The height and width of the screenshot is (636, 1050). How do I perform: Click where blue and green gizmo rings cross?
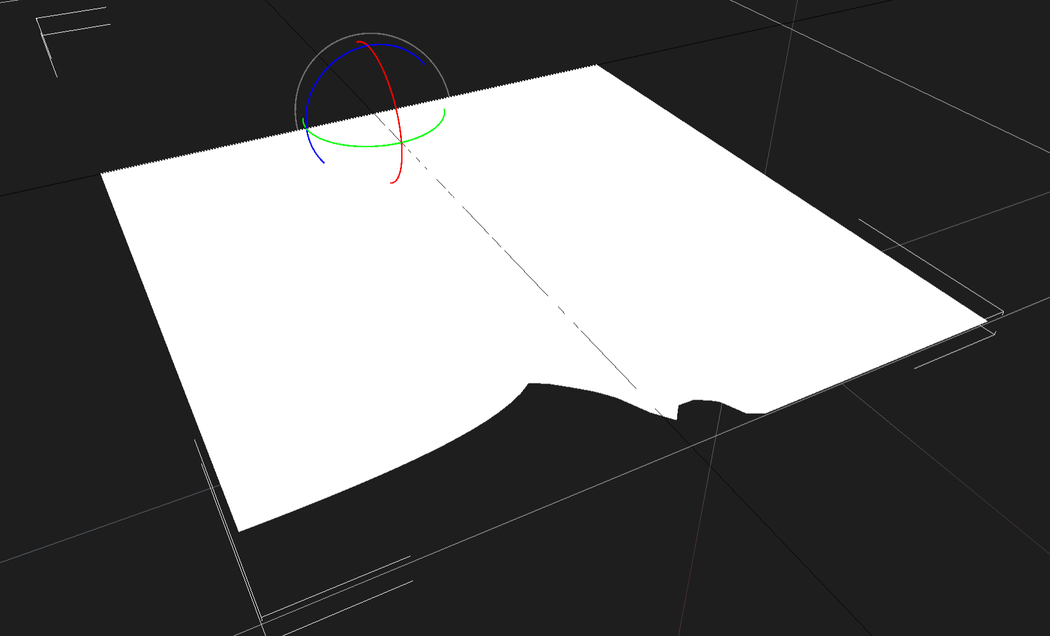click(x=307, y=128)
